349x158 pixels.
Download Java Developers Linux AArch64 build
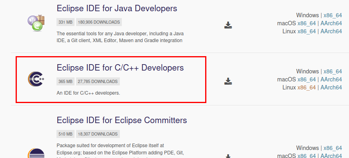coord(331,31)
